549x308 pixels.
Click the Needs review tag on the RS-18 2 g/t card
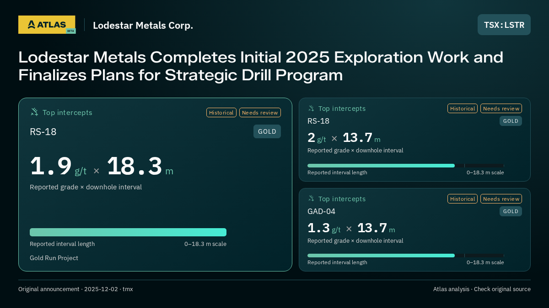click(501, 109)
